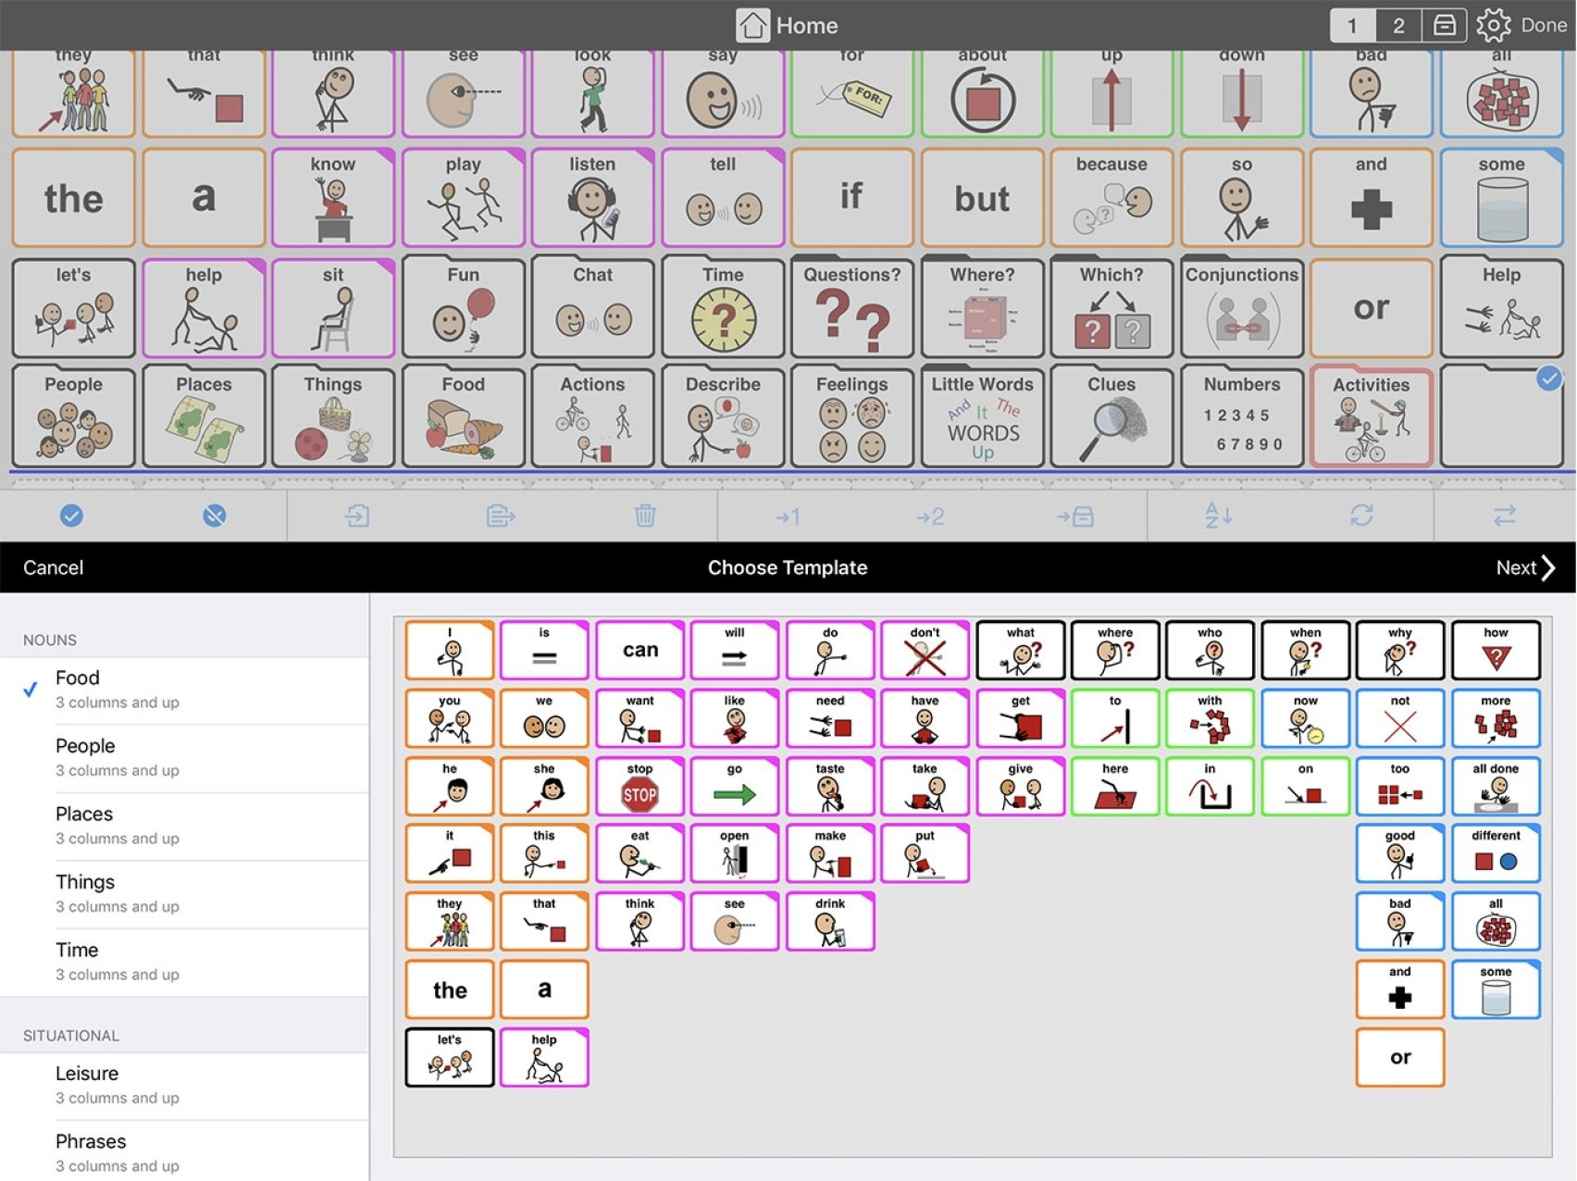Tap the Activities button with red highlight
Image resolution: width=1577 pixels, height=1181 pixels.
click(1372, 418)
